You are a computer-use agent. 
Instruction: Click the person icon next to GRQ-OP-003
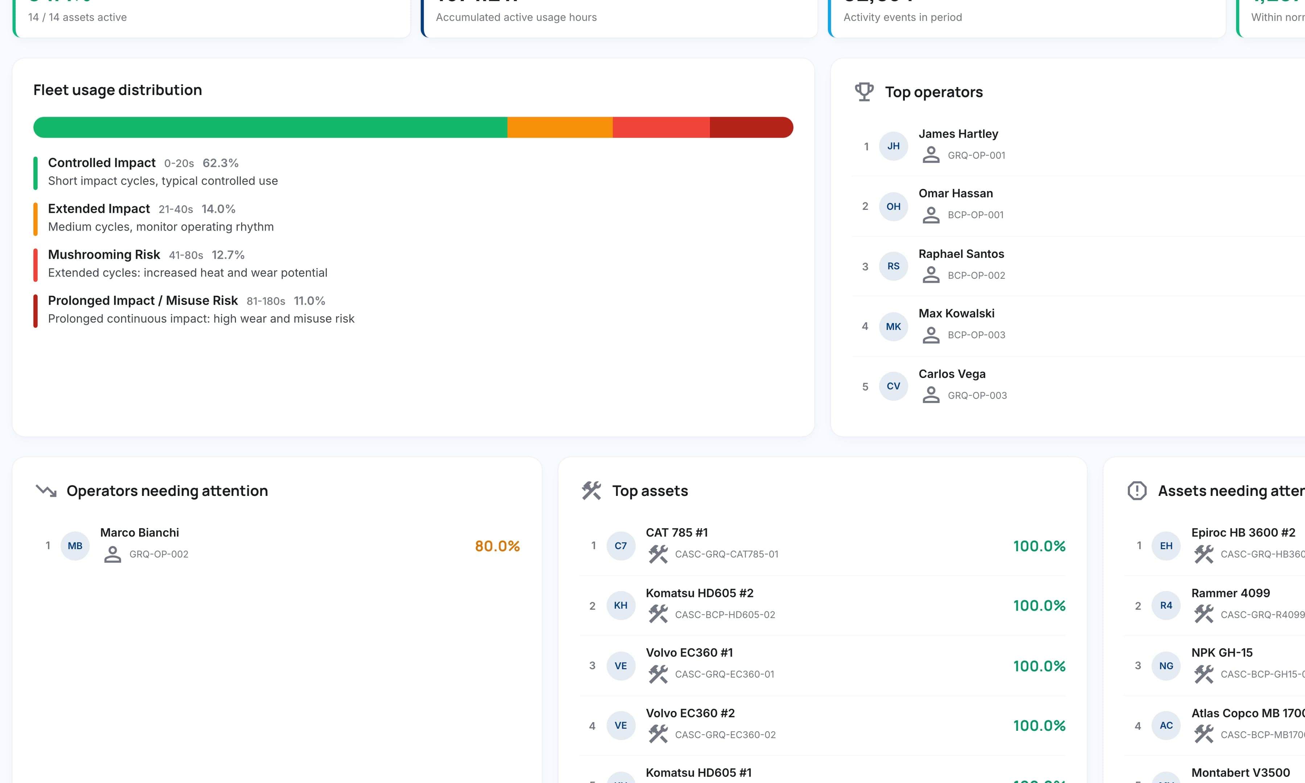click(x=931, y=395)
